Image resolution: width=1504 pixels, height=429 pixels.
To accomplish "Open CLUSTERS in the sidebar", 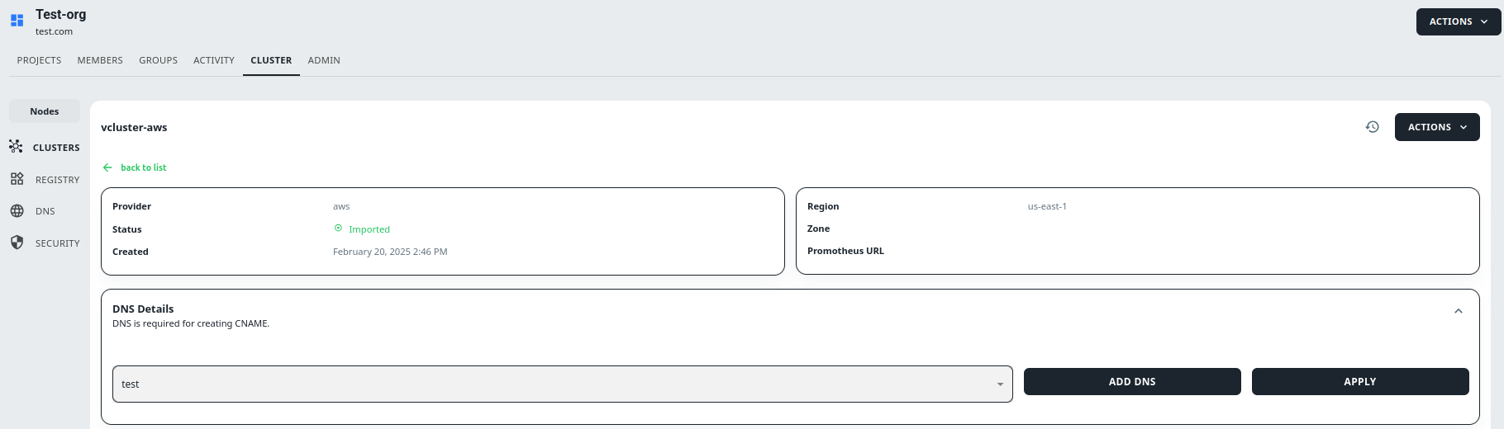I will [x=56, y=148].
